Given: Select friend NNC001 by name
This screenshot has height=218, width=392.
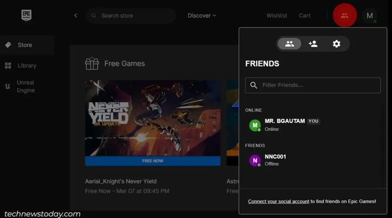Looking at the screenshot, I should coord(275,156).
